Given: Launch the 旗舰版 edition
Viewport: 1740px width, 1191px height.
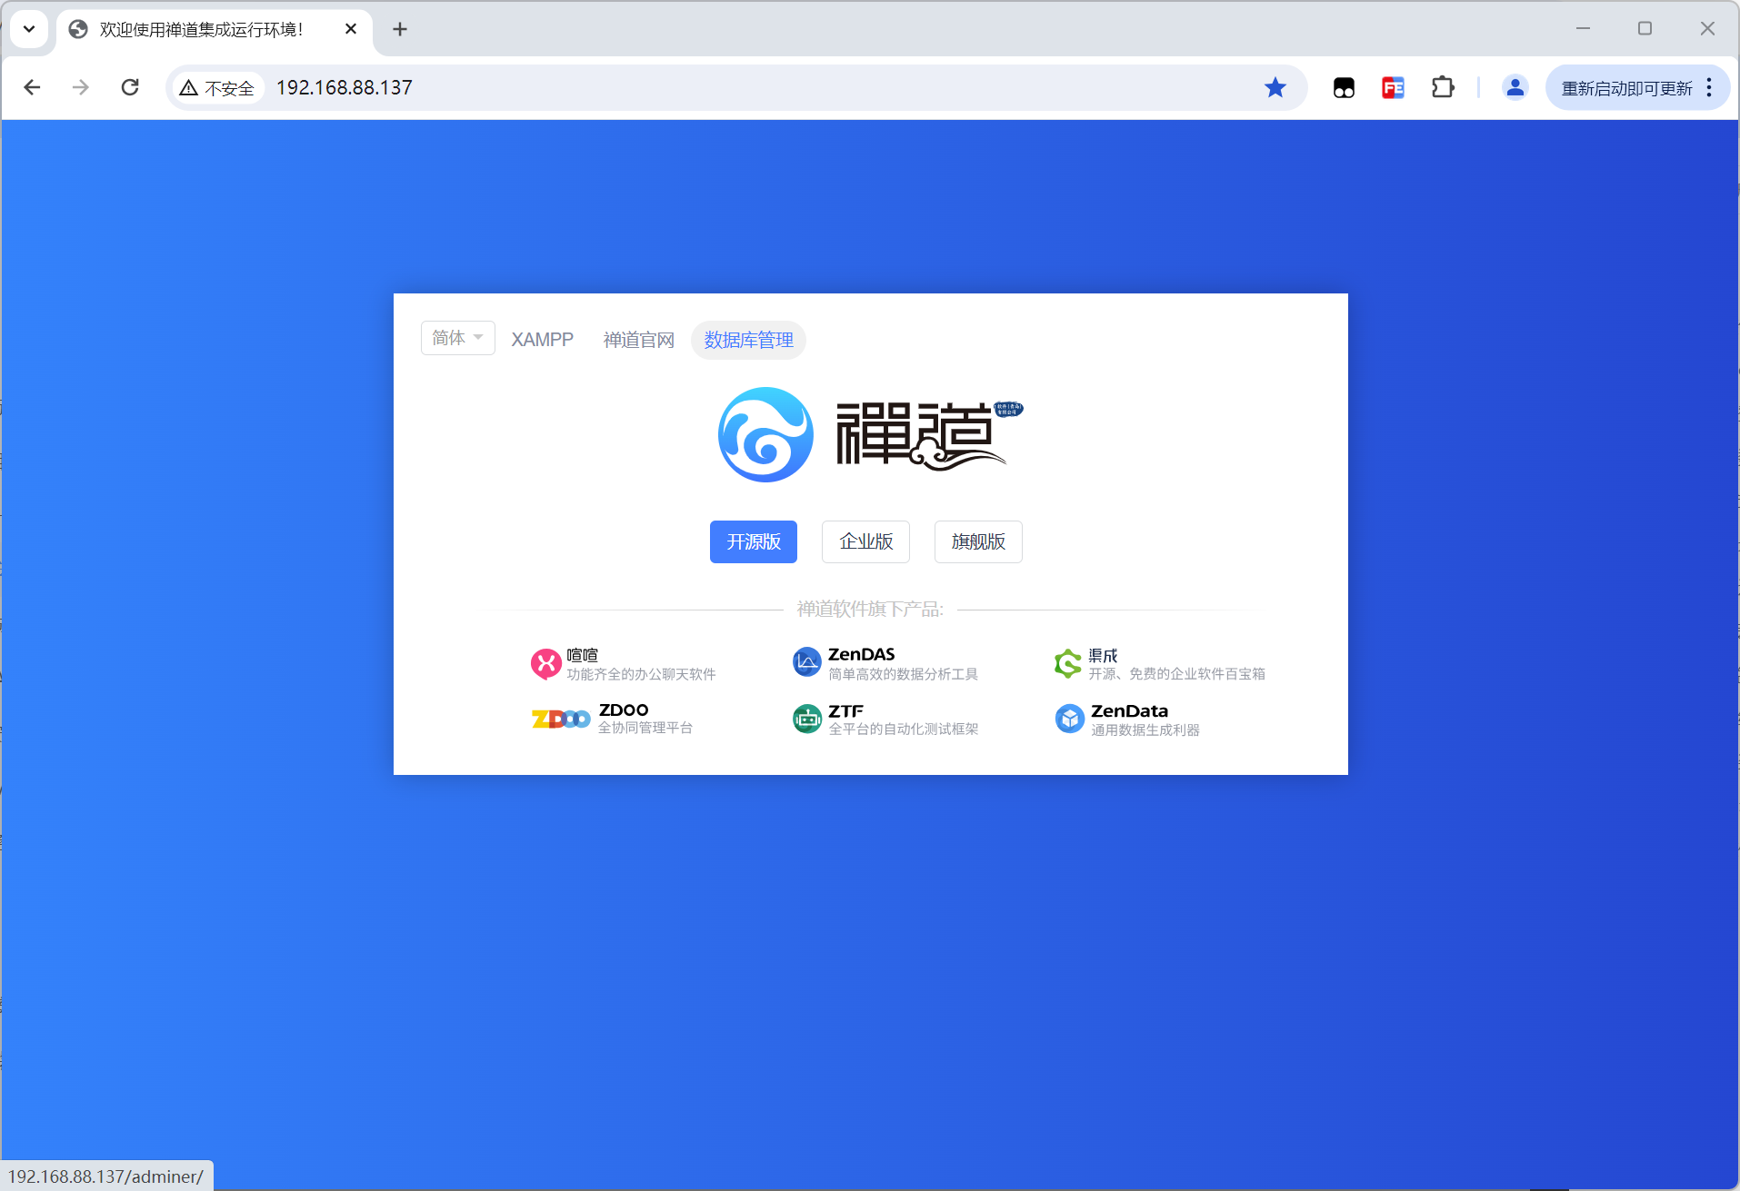Looking at the screenshot, I should click(978, 541).
